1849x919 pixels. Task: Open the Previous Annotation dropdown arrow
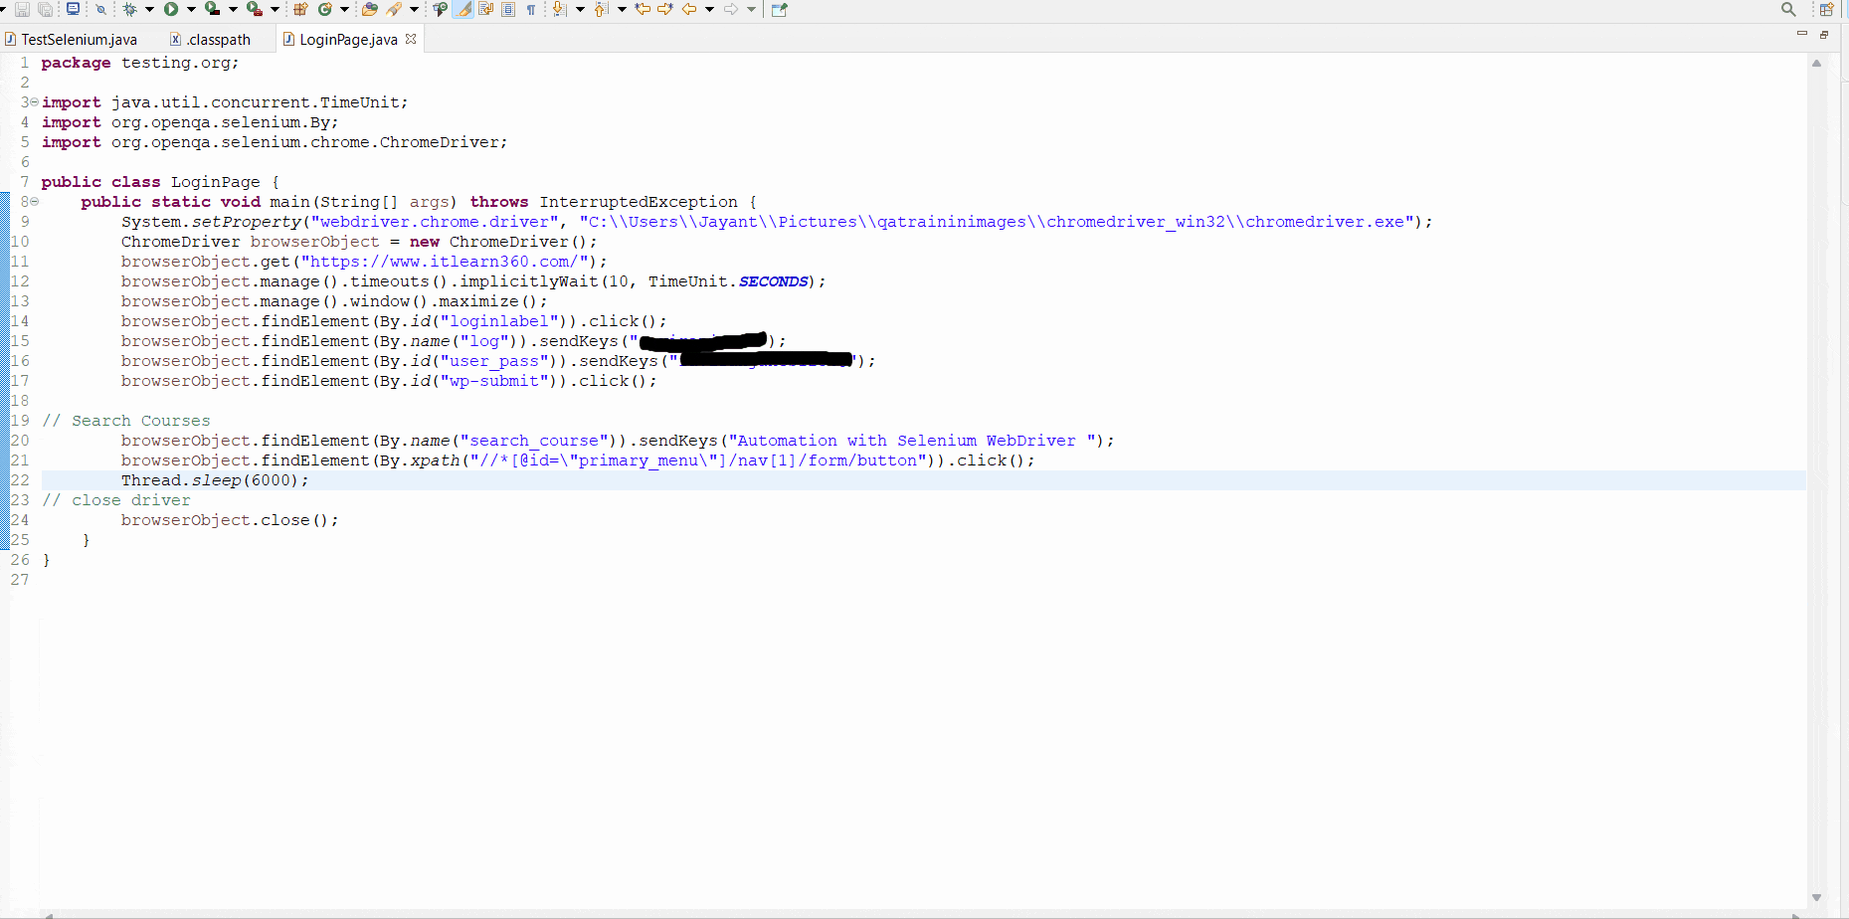(x=622, y=10)
